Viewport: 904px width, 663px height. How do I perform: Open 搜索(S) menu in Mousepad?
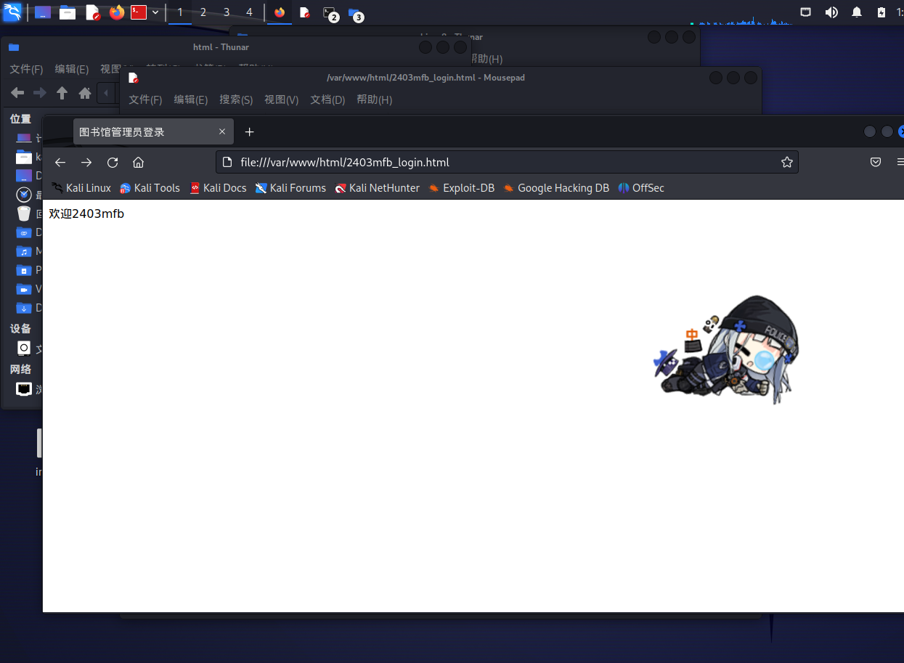click(236, 99)
